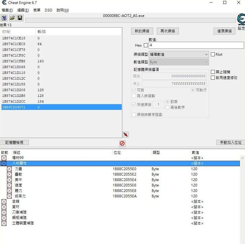This screenshot has width=245, height=244.
Task: Select result address 1B874C1CEC8
Action: click(14, 44)
